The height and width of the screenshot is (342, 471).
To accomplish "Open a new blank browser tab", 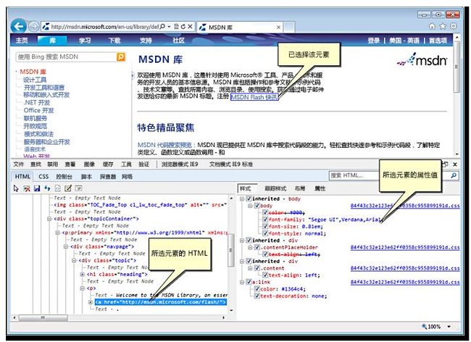I will 289,27.
